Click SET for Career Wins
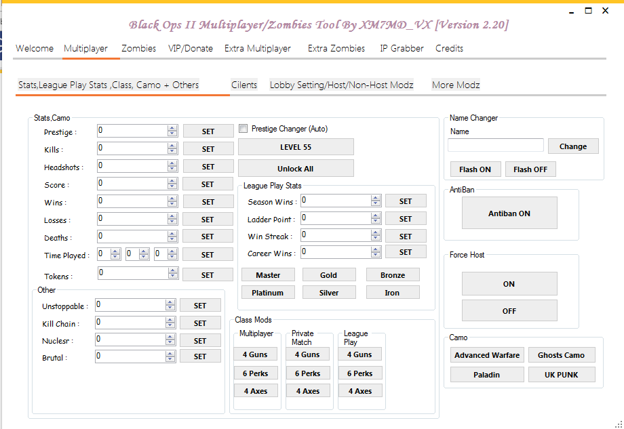The image size is (624, 429). [406, 252]
